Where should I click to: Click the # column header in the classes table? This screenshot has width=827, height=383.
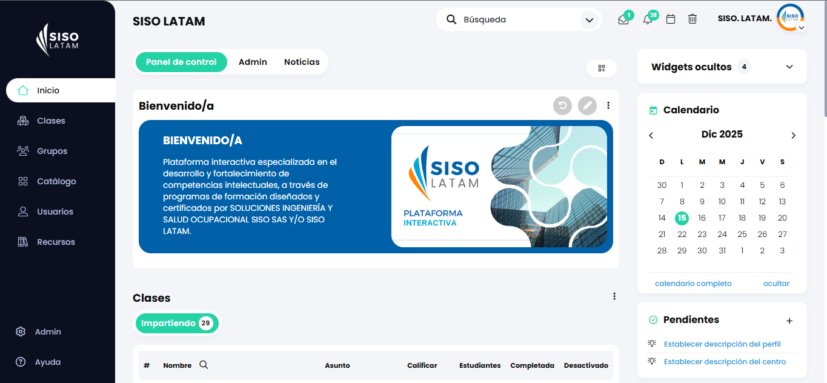[x=147, y=365]
